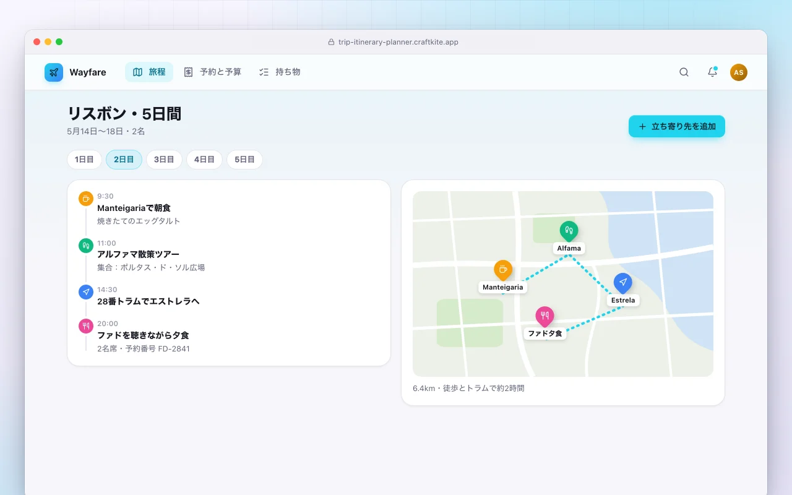The height and width of the screenshot is (495, 792).
Task: Click the coffee icon beside Manteigariaで朝食
Action: (x=86, y=199)
